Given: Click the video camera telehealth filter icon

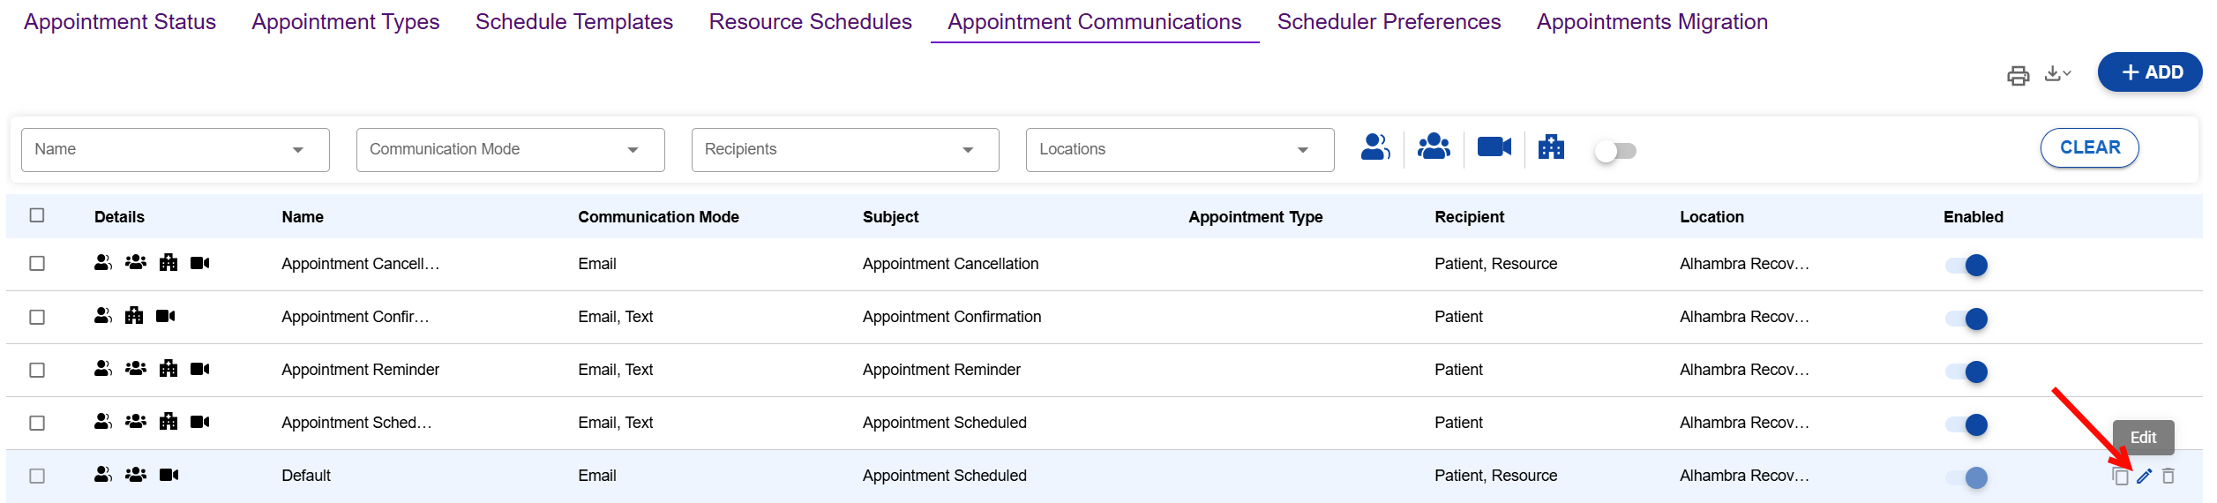Looking at the screenshot, I should [1494, 146].
